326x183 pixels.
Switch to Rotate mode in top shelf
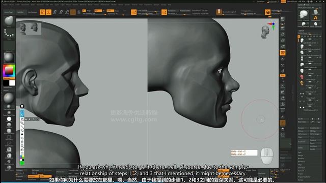pyautogui.click(x=67, y=12)
